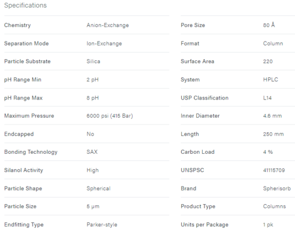Select the Bonding Technology SAX value
295x234 pixels.
pyautogui.click(x=92, y=152)
